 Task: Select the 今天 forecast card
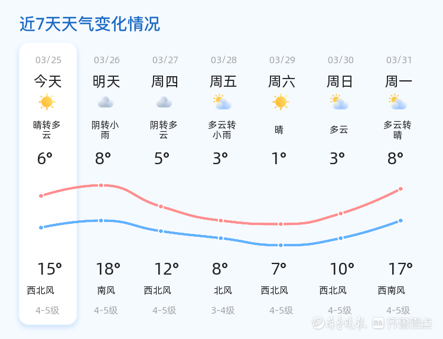click(x=48, y=184)
